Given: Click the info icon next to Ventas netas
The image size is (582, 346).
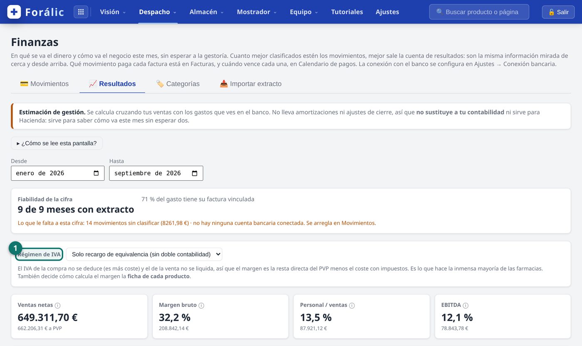Looking at the screenshot, I should pos(58,305).
